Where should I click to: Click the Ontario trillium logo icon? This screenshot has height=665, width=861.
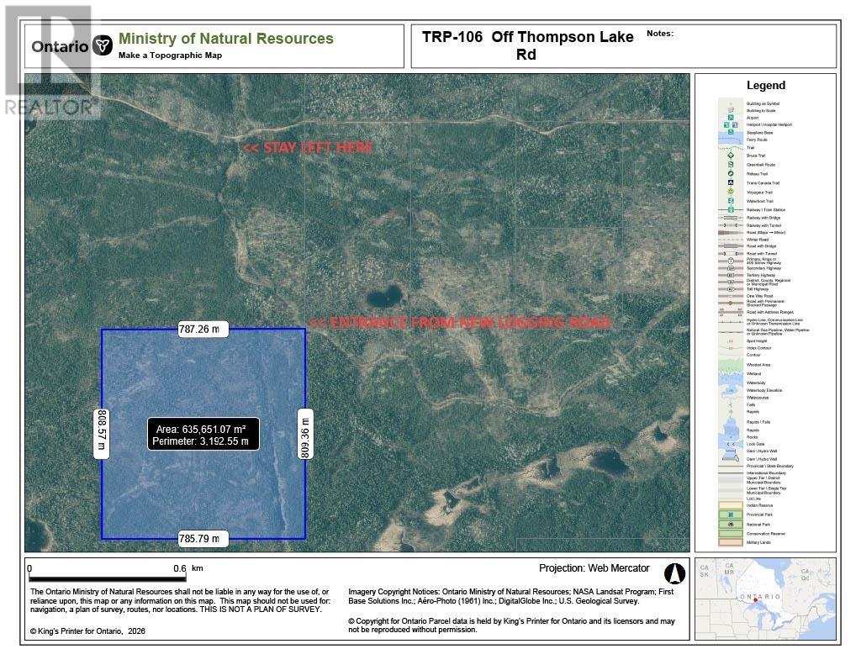click(x=102, y=45)
